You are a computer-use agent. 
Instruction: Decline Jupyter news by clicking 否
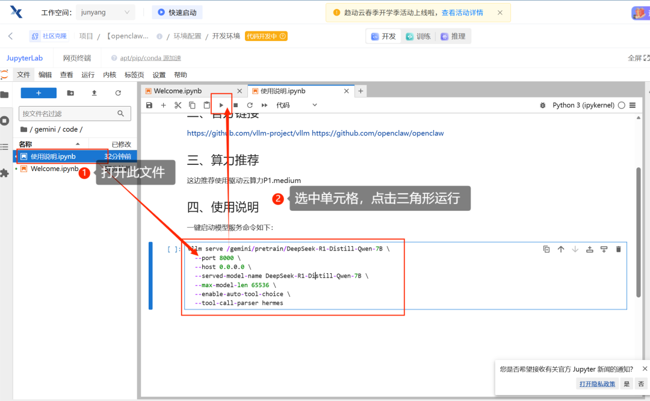[x=642, y=384]
